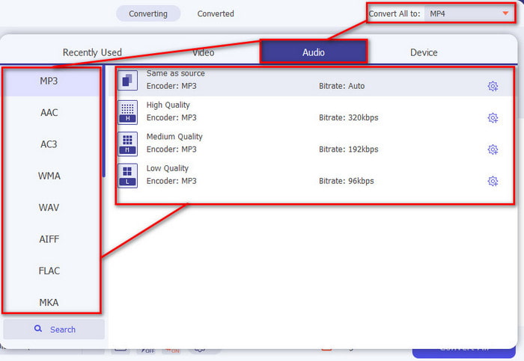Click the Low Quality L preset icon
Viewport: 524px width, 361px height.
click(127, 175)
